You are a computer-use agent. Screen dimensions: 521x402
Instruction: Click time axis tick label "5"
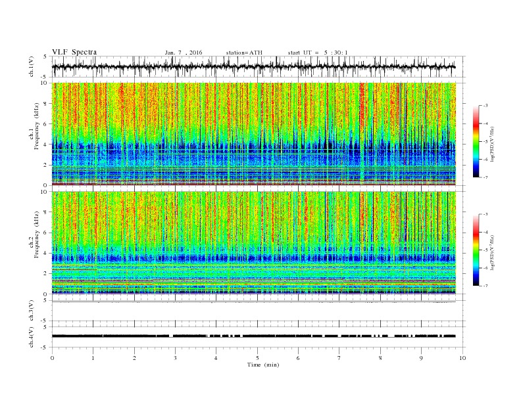(x=257, y=358)
